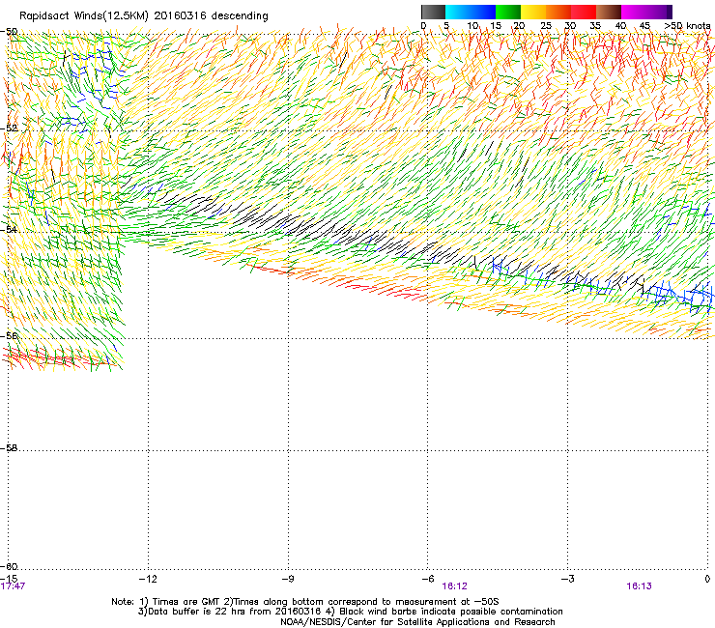Click the cyan-blue 5-15 knots color segment

[471, 12]
